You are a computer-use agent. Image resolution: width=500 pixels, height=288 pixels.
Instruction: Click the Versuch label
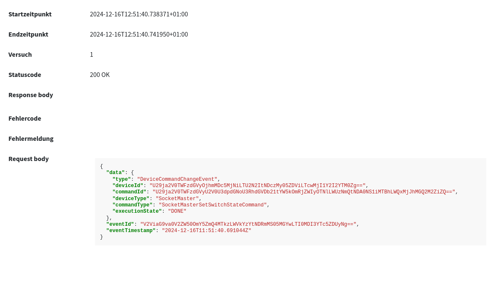click(20, 54)
